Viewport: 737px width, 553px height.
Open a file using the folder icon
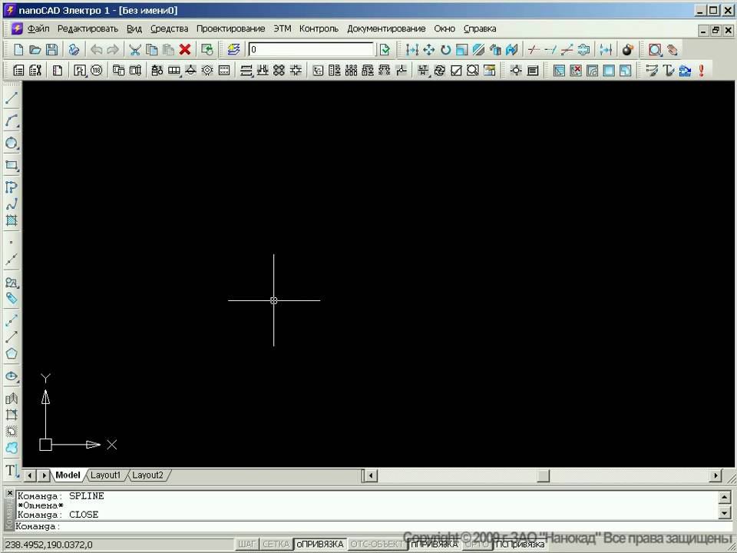tap(35, 49)
